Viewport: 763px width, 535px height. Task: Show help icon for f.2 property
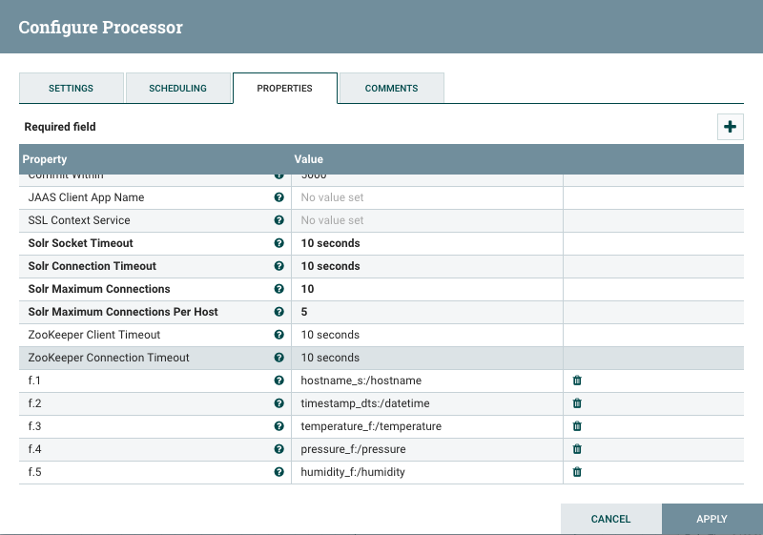pyautogui.click(x=278, y=402)
